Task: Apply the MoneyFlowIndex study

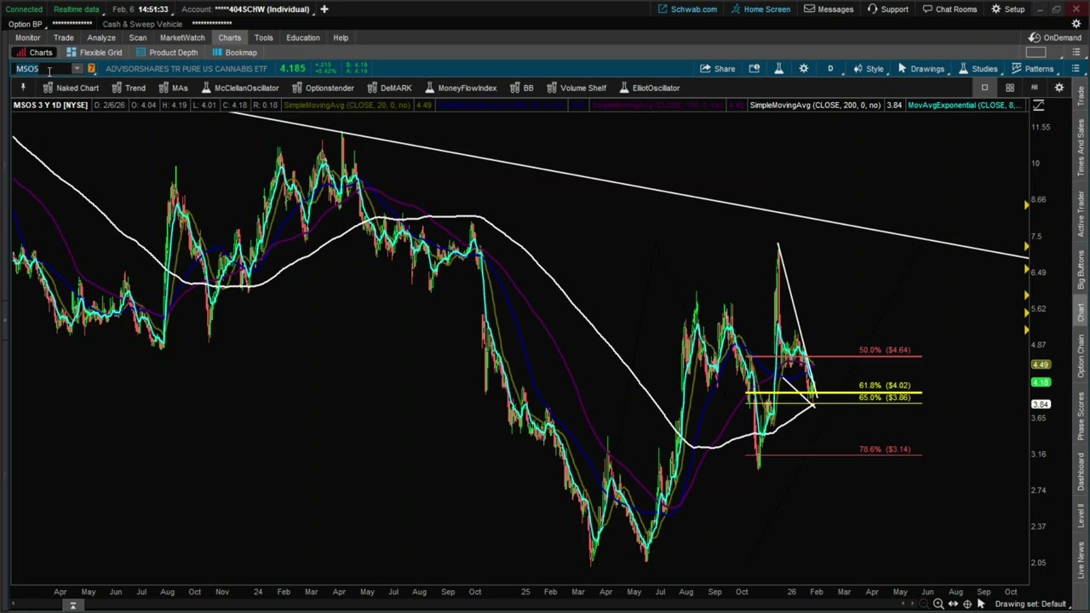Action: (x=460, y=88)
